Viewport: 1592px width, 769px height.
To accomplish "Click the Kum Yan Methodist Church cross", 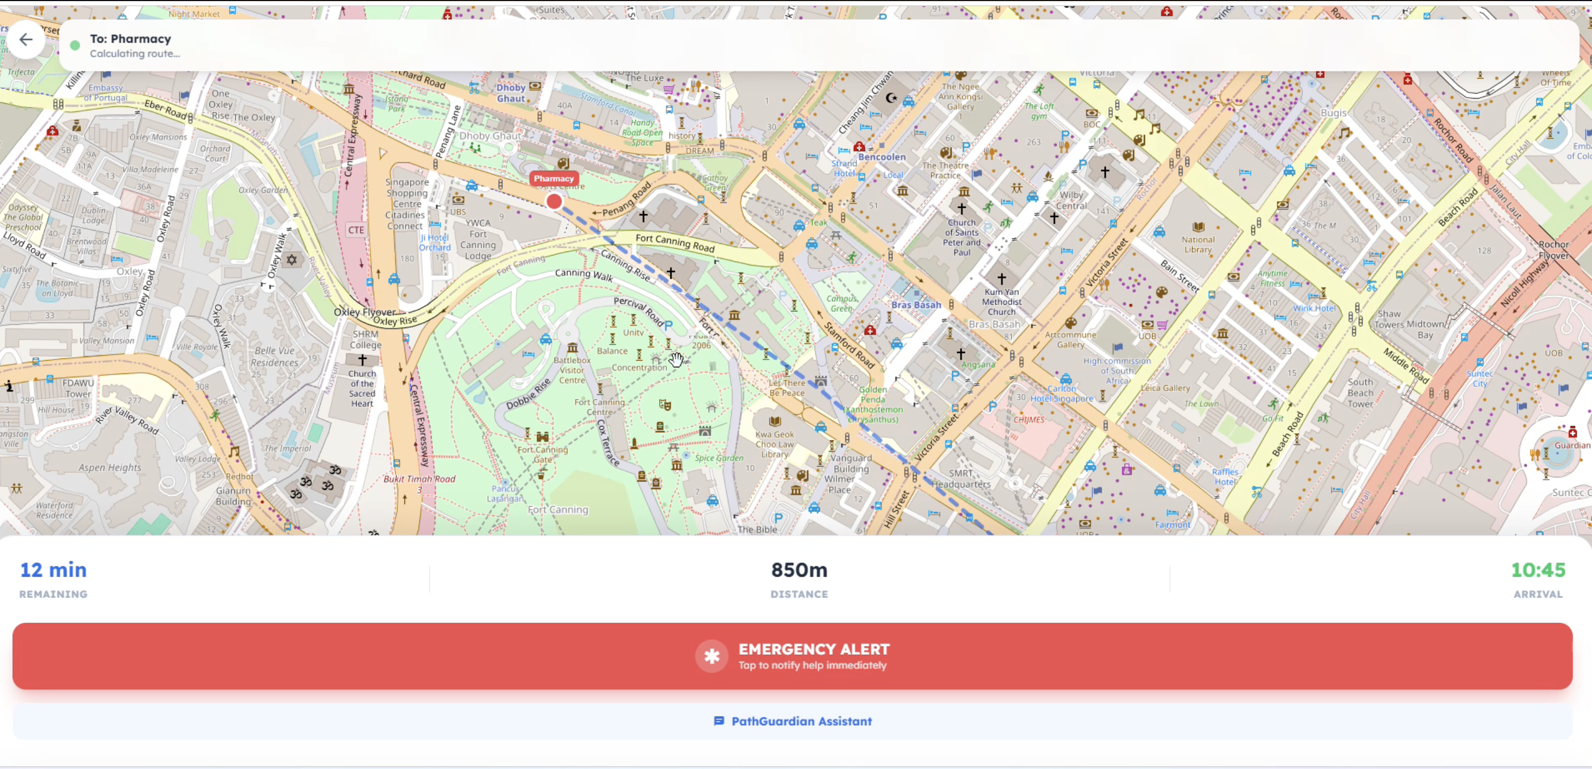I will tap(1001, 279).
